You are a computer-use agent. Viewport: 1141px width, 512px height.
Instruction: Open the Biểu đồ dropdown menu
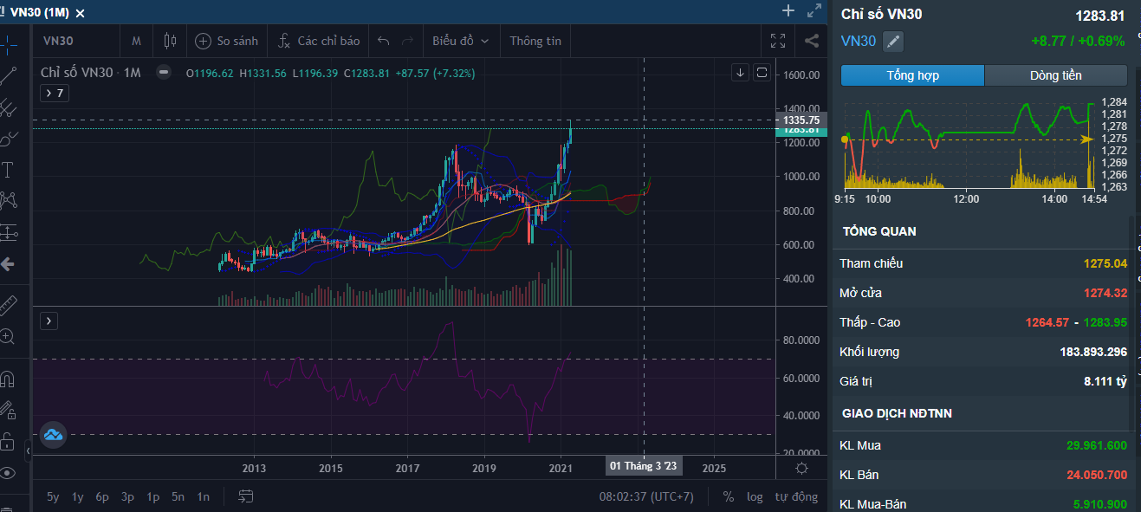460,41
